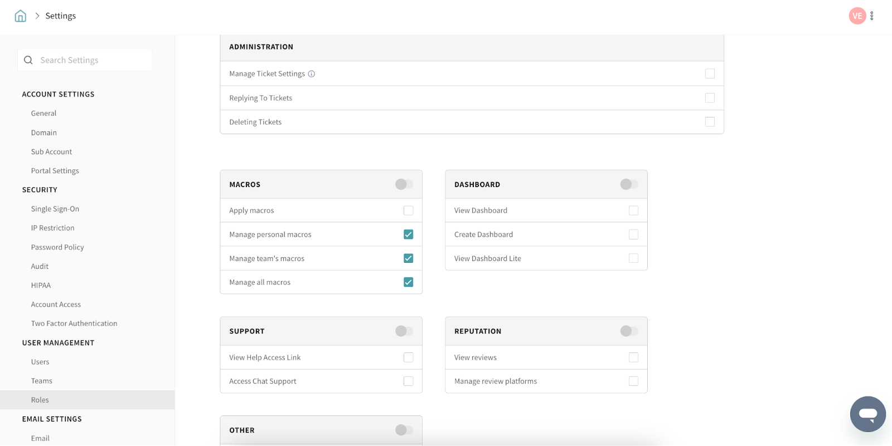Viewport: 892px width, 446px height.
Task: Go to Teams in User Management
Action: point(42,381)
